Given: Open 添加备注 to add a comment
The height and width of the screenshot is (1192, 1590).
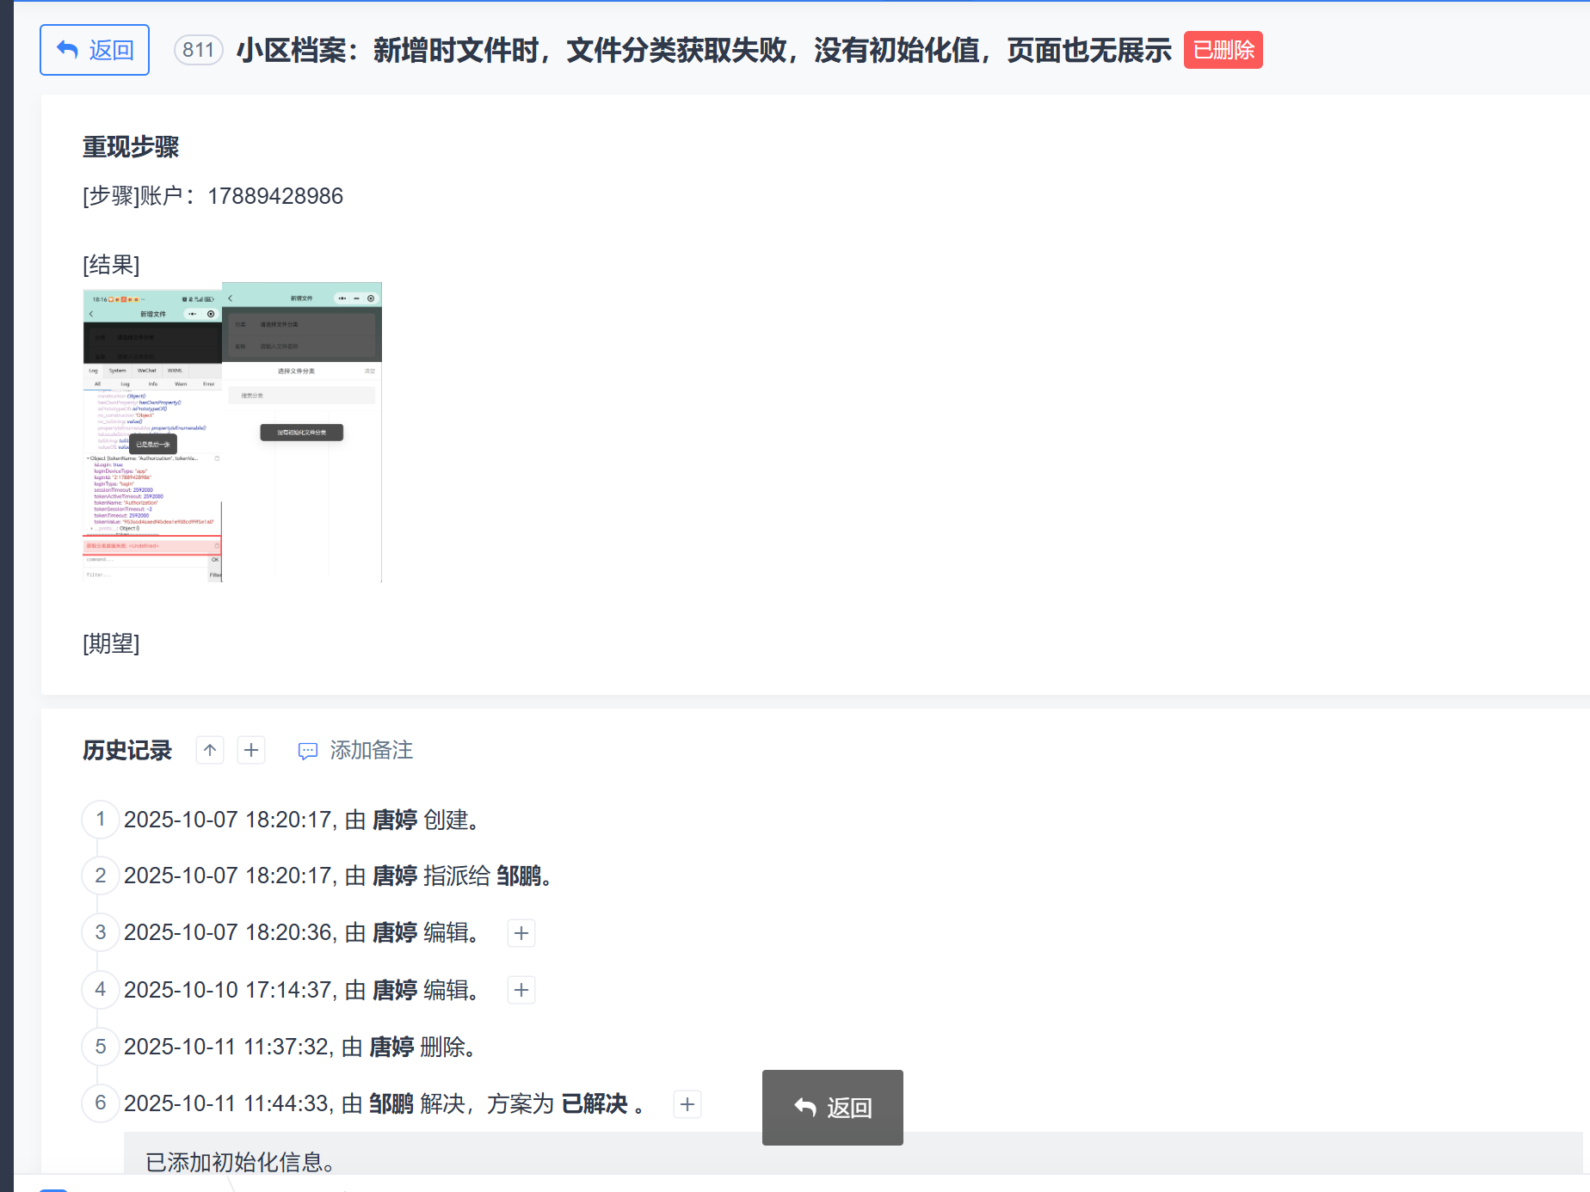Looking at the screenshot, I should click(x=372, y=750).
